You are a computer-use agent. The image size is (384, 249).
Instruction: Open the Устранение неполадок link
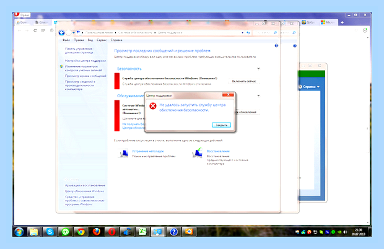pyautogui.click(x=147, y=151)
